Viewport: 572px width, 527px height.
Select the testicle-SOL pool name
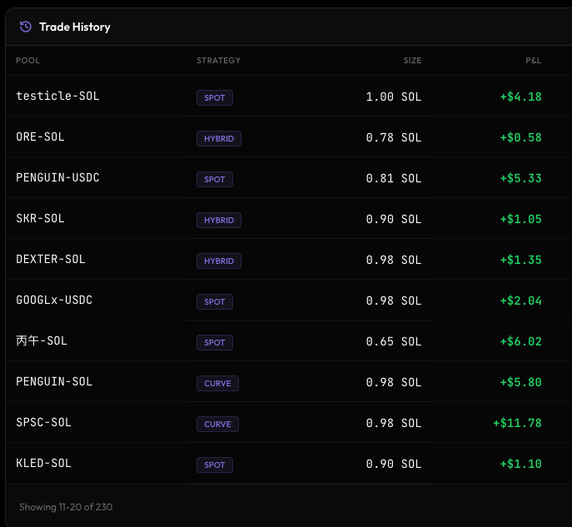(x=57, y=96)
